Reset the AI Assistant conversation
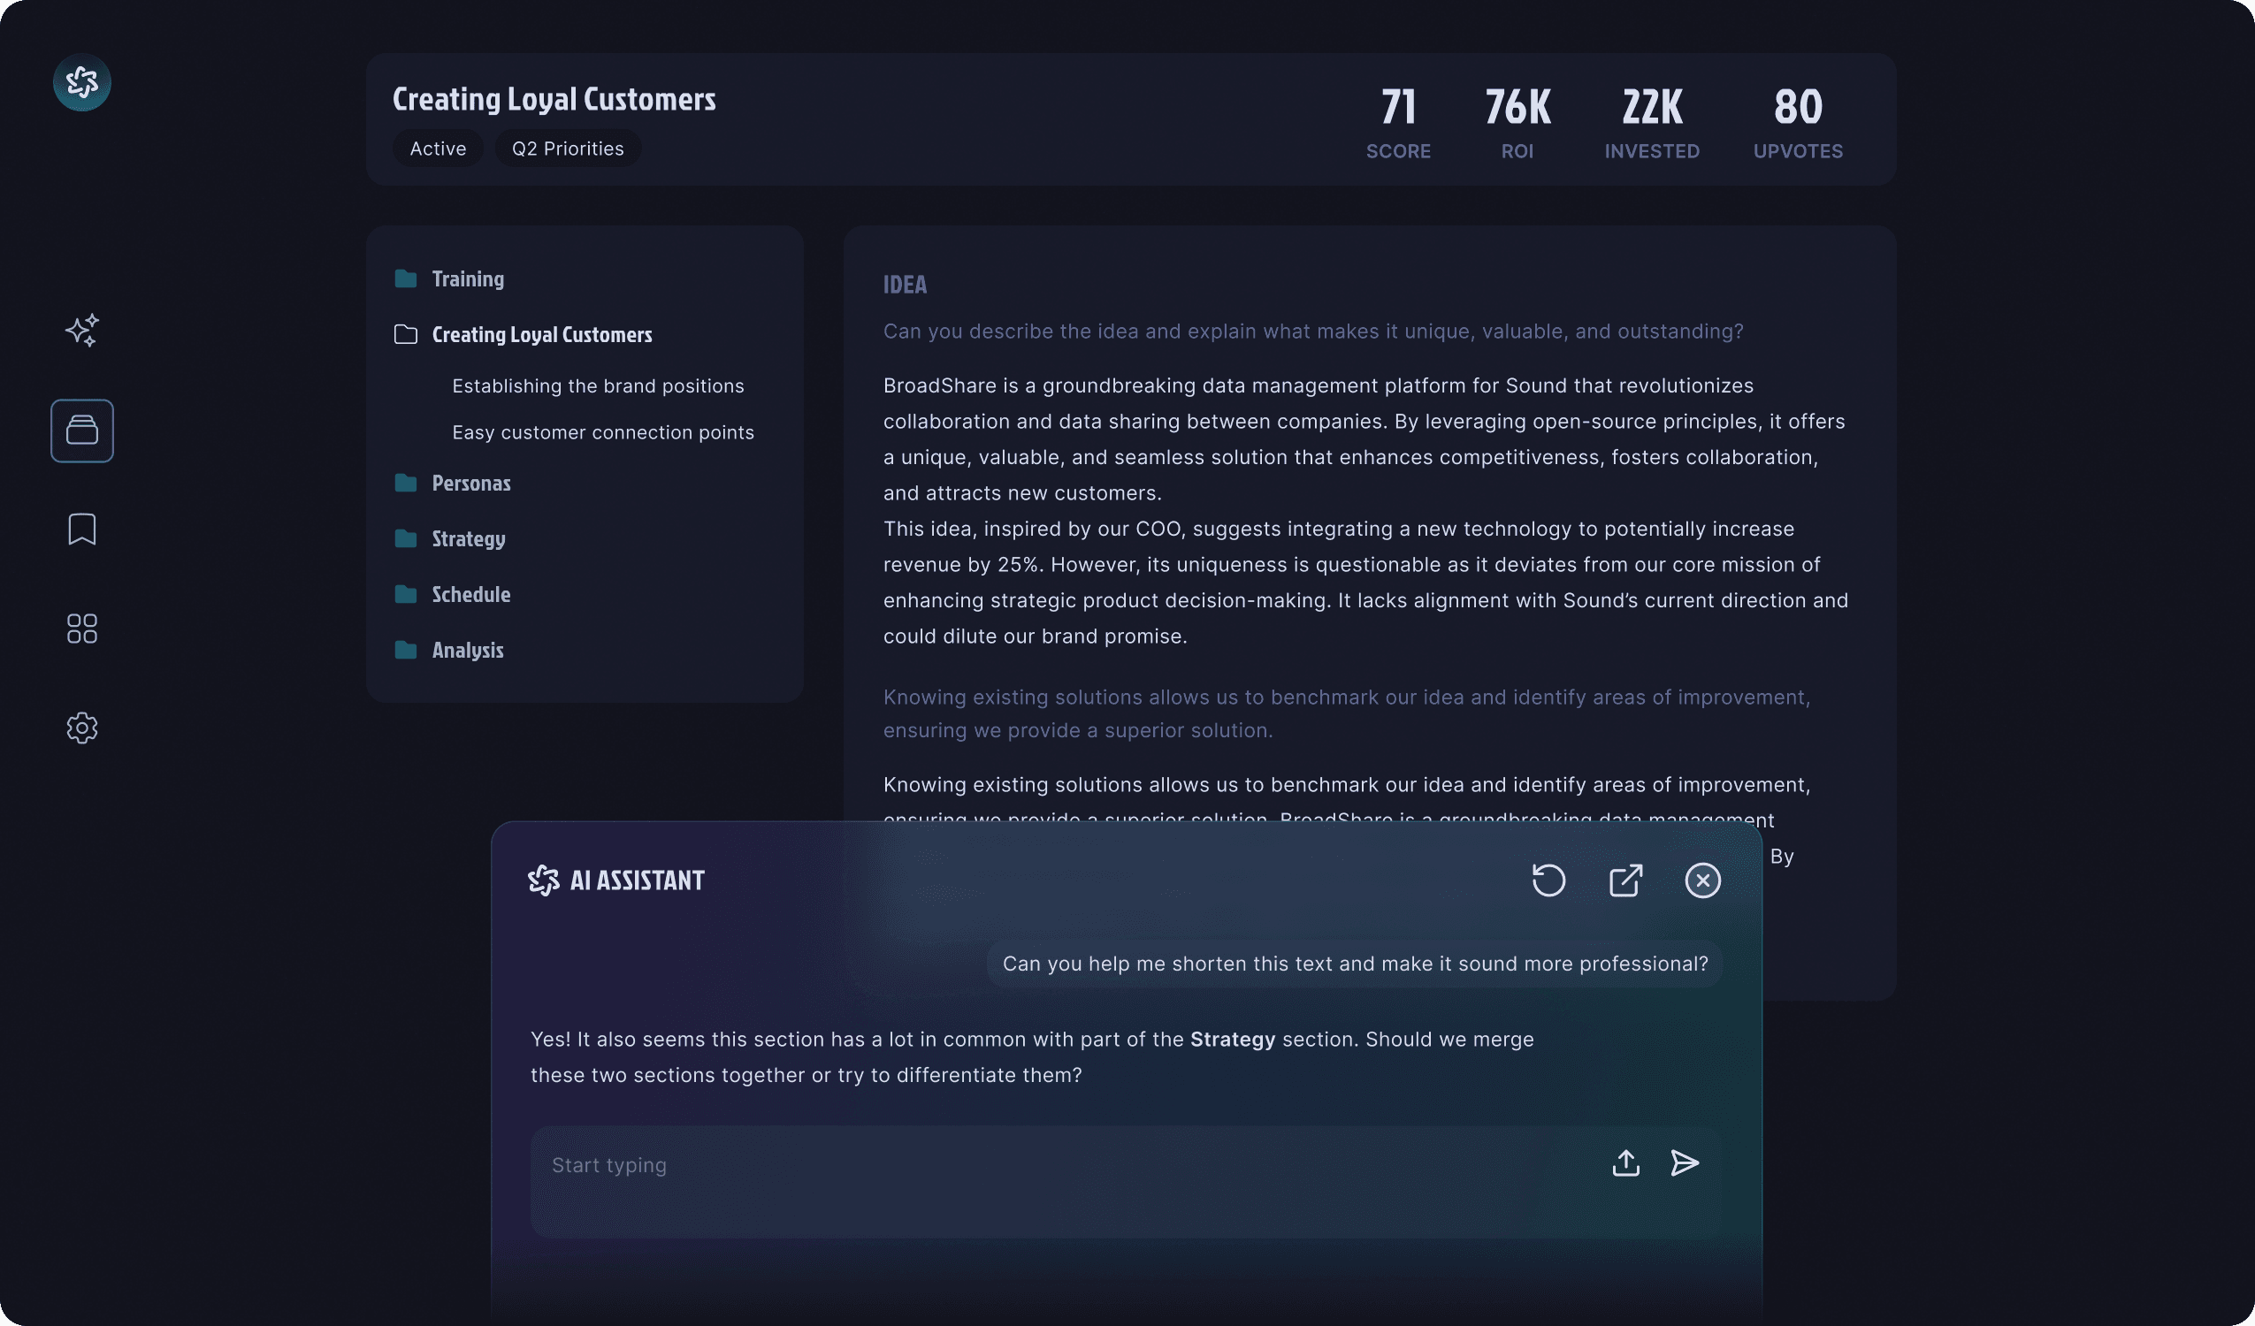This screenshot has width=2255, height=1326. 1548,880
